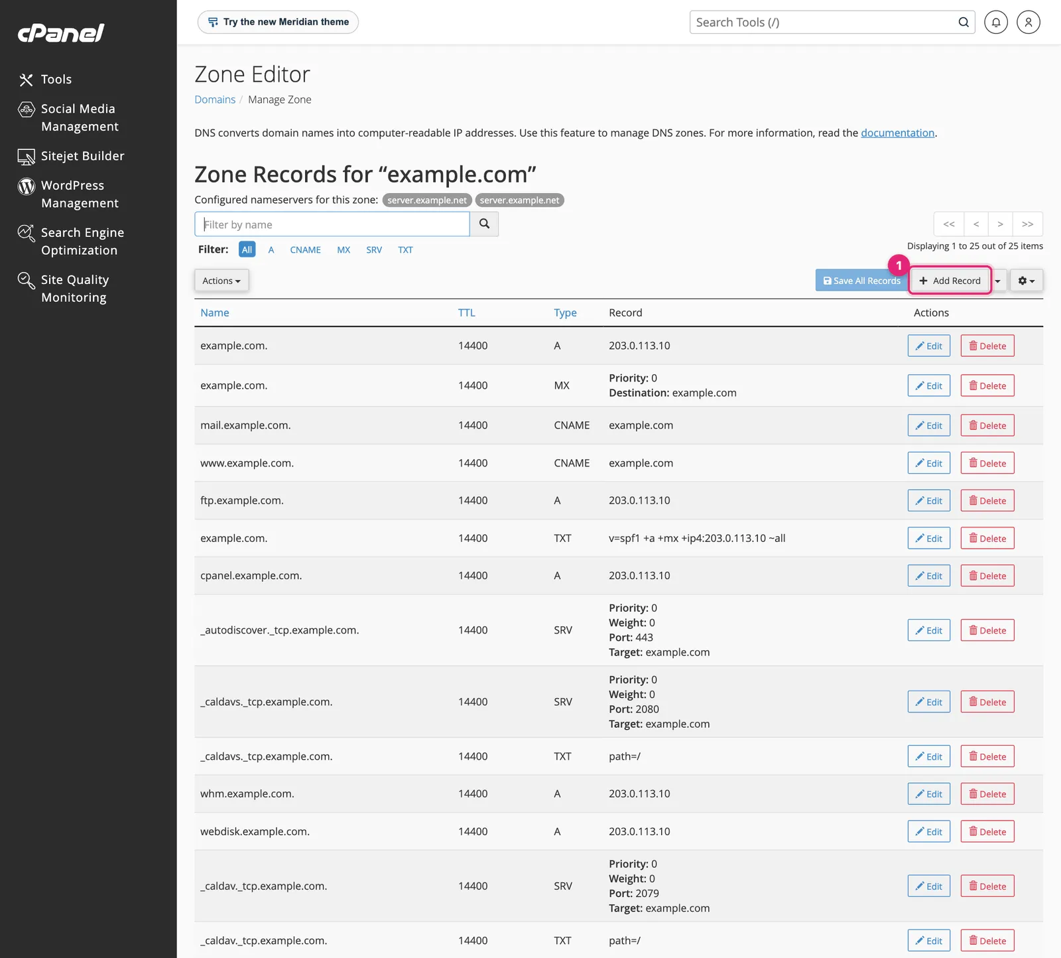The width and height of the screenshot is (1061, 958).
Task: Delete the whm.example.com A record
Action: pyautogui.click(x=987, y=794)
